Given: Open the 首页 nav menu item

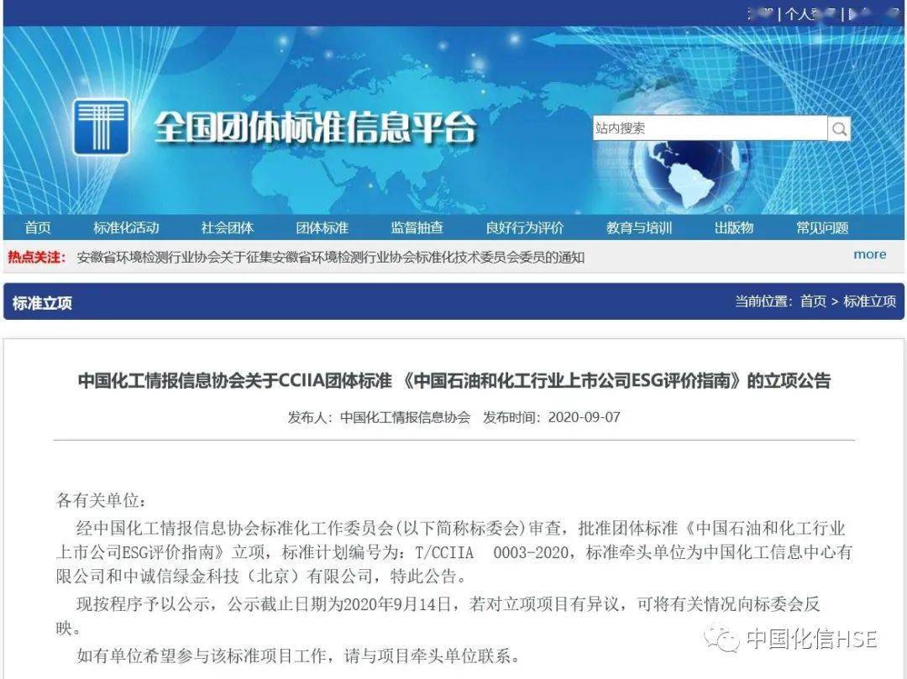Looking at the screenshot, I should click(38, 227).
